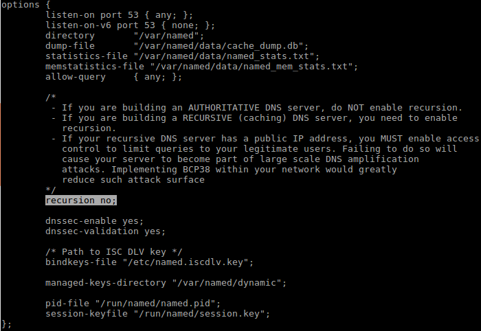Click 'BCP38' in the comment text
481x331 pixels.
tap(197, 170)
